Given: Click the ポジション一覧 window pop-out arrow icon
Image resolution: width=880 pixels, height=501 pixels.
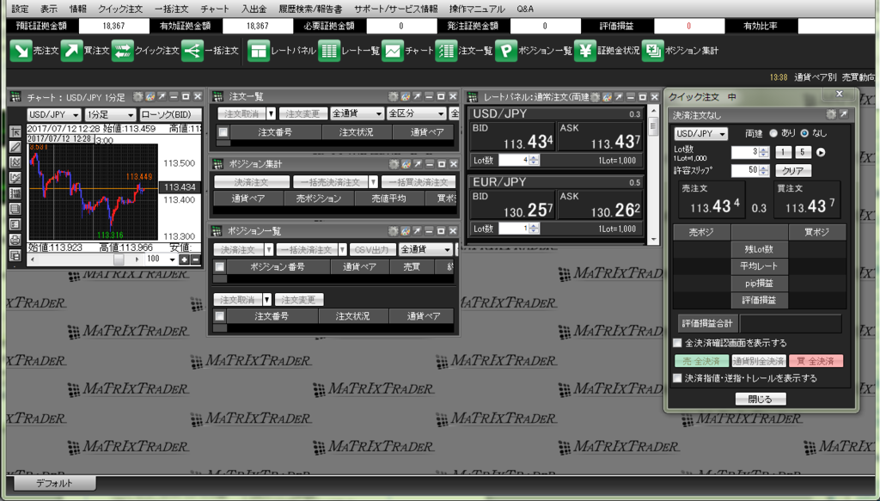Looking at the screenshot, I should pyautogui.click(x=417, y=231).
